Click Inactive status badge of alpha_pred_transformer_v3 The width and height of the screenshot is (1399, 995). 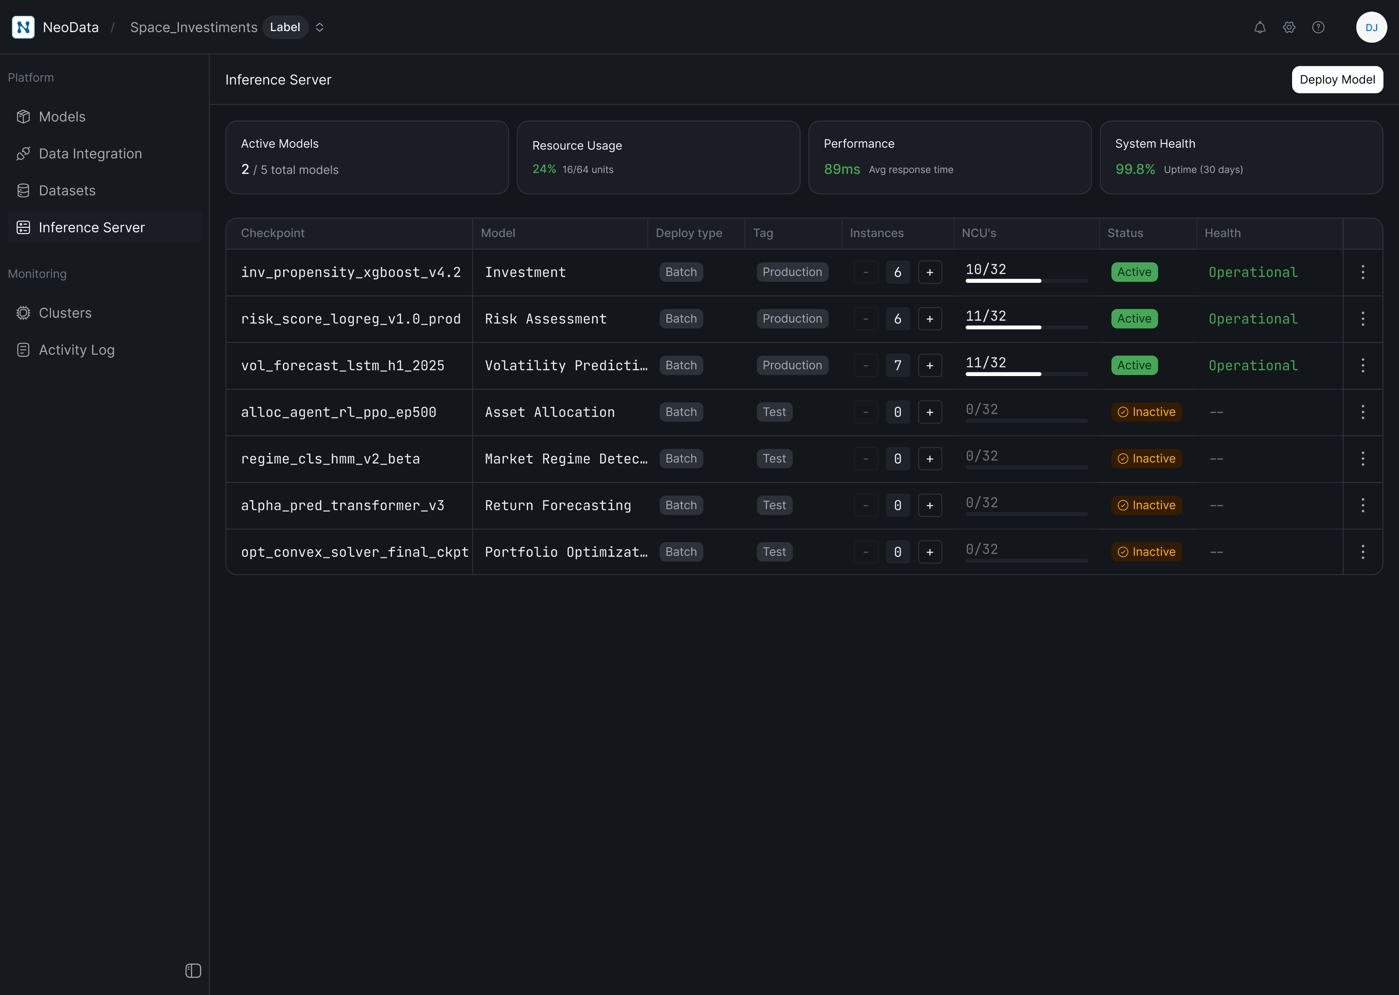1146,506
